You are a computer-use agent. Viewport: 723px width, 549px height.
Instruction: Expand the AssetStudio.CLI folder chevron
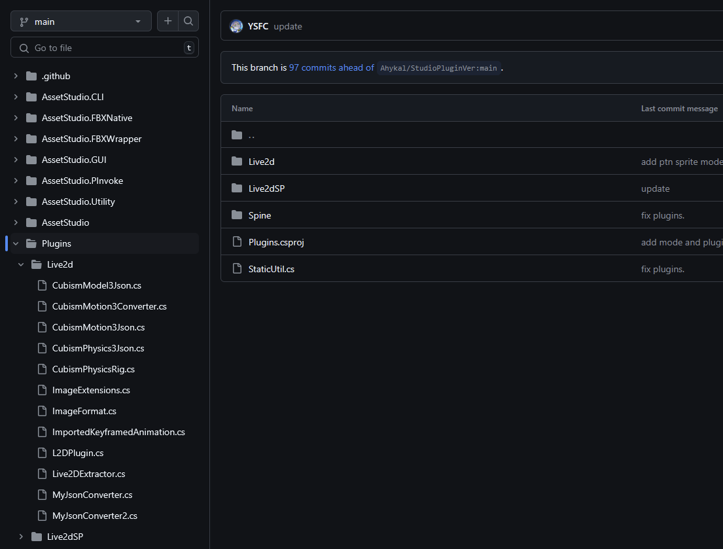coord(16,97)
